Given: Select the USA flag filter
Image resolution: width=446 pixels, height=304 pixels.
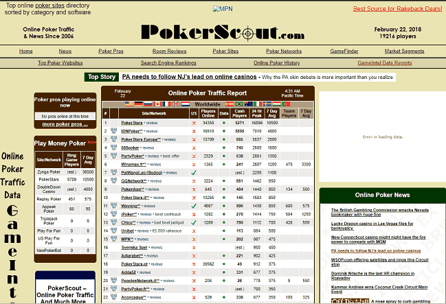Looking at the screenshot, I should pyautogui.click(x=129, y=104).
